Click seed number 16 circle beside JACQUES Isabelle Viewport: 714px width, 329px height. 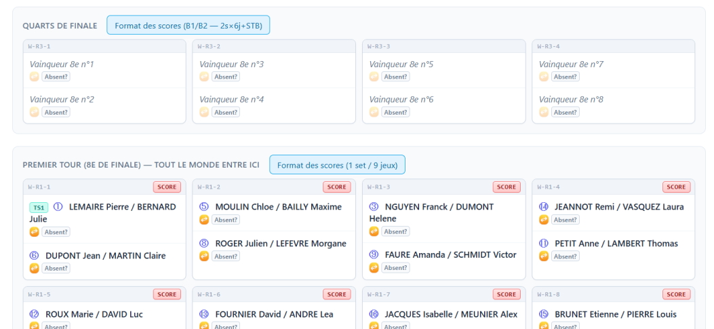click(374, 315)
